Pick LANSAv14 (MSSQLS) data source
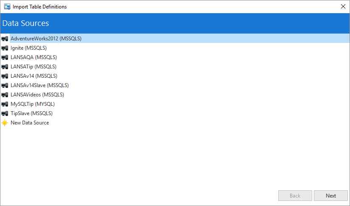Screen dimensions: 350x206 pos(34,76)
